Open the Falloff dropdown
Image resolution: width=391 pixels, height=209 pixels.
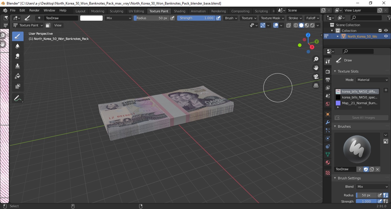[x=313, y=18]
